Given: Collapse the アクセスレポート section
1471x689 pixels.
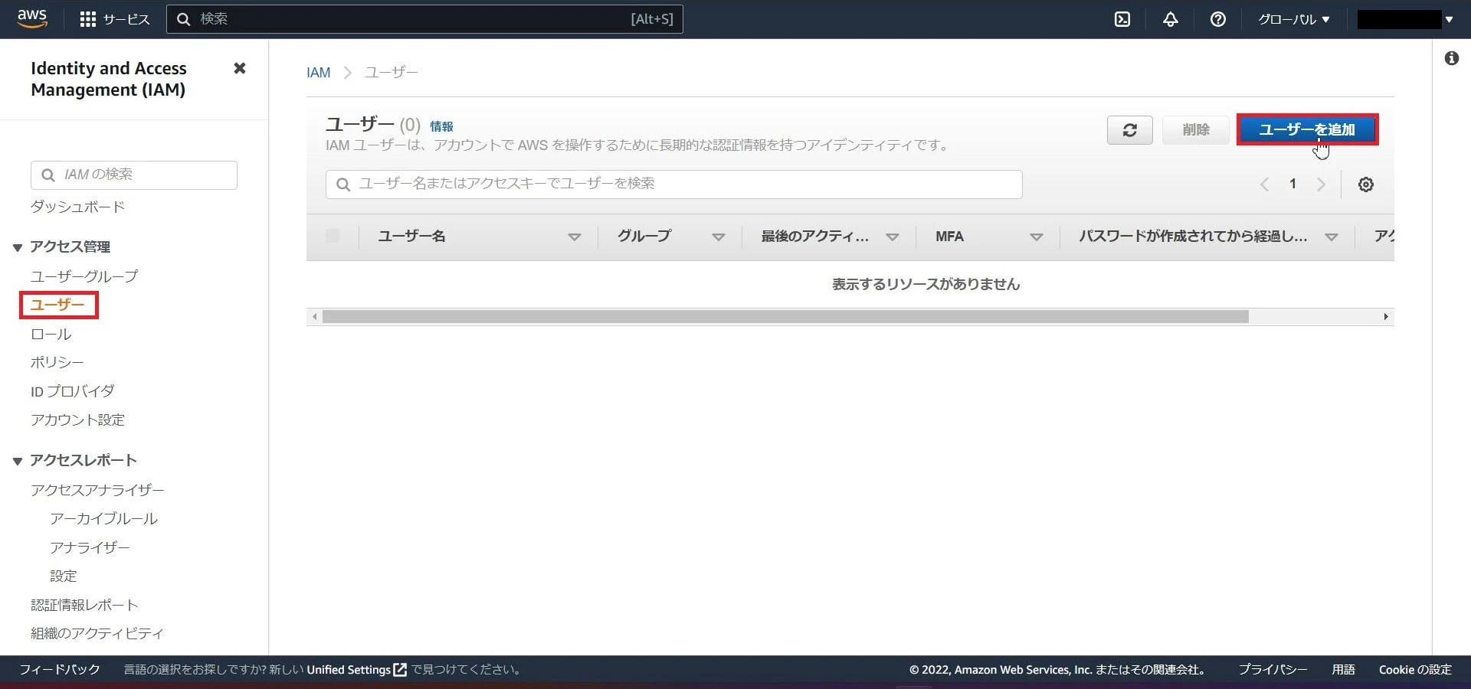Looking at the screenshot, I should tap(18, 461).
